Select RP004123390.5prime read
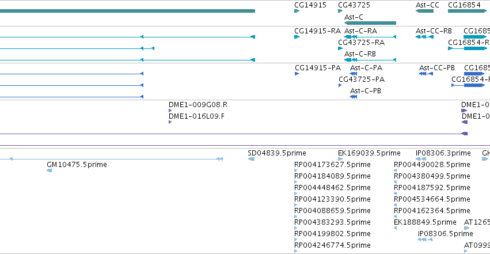 332,199
